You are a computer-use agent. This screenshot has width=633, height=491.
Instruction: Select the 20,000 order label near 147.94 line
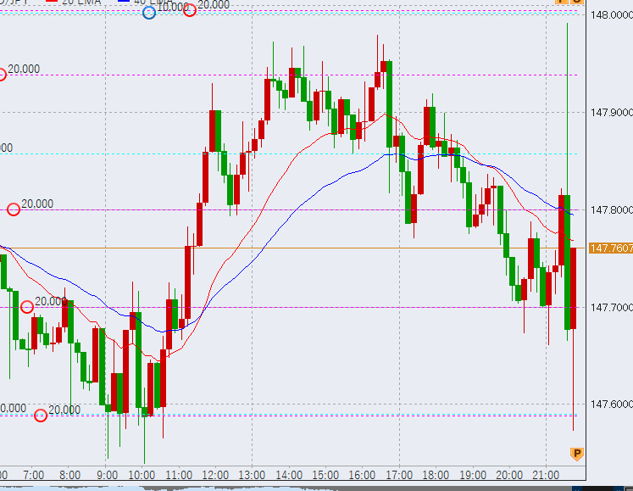(24, 70)
